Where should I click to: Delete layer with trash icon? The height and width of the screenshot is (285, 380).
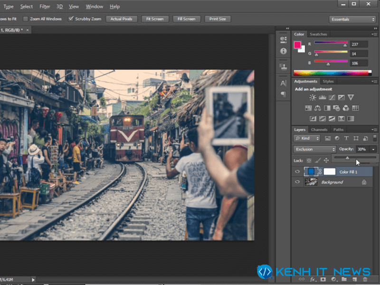point(365,279)
